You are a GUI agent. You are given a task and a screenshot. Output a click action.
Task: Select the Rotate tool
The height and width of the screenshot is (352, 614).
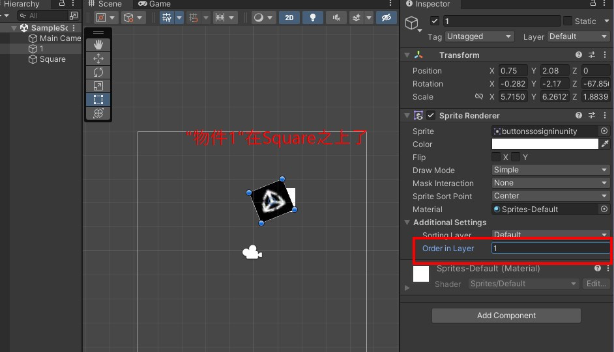click(x=98, y=72)
